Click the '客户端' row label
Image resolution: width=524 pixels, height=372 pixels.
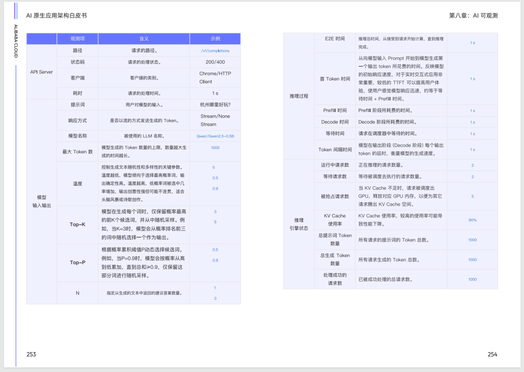tap(78, 78)
